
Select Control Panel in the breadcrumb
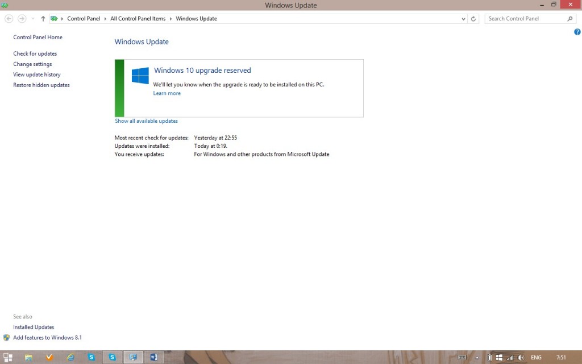(84, 19)
